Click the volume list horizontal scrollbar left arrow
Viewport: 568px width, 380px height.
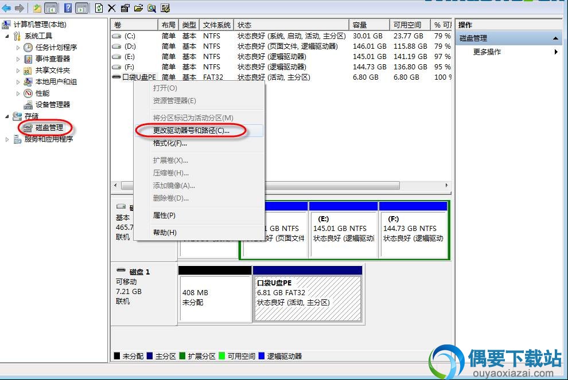[115, 185]
